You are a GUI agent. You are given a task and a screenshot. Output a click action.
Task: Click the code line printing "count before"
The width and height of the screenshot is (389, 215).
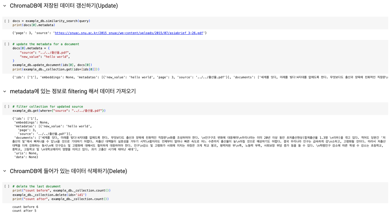[62, 191]
